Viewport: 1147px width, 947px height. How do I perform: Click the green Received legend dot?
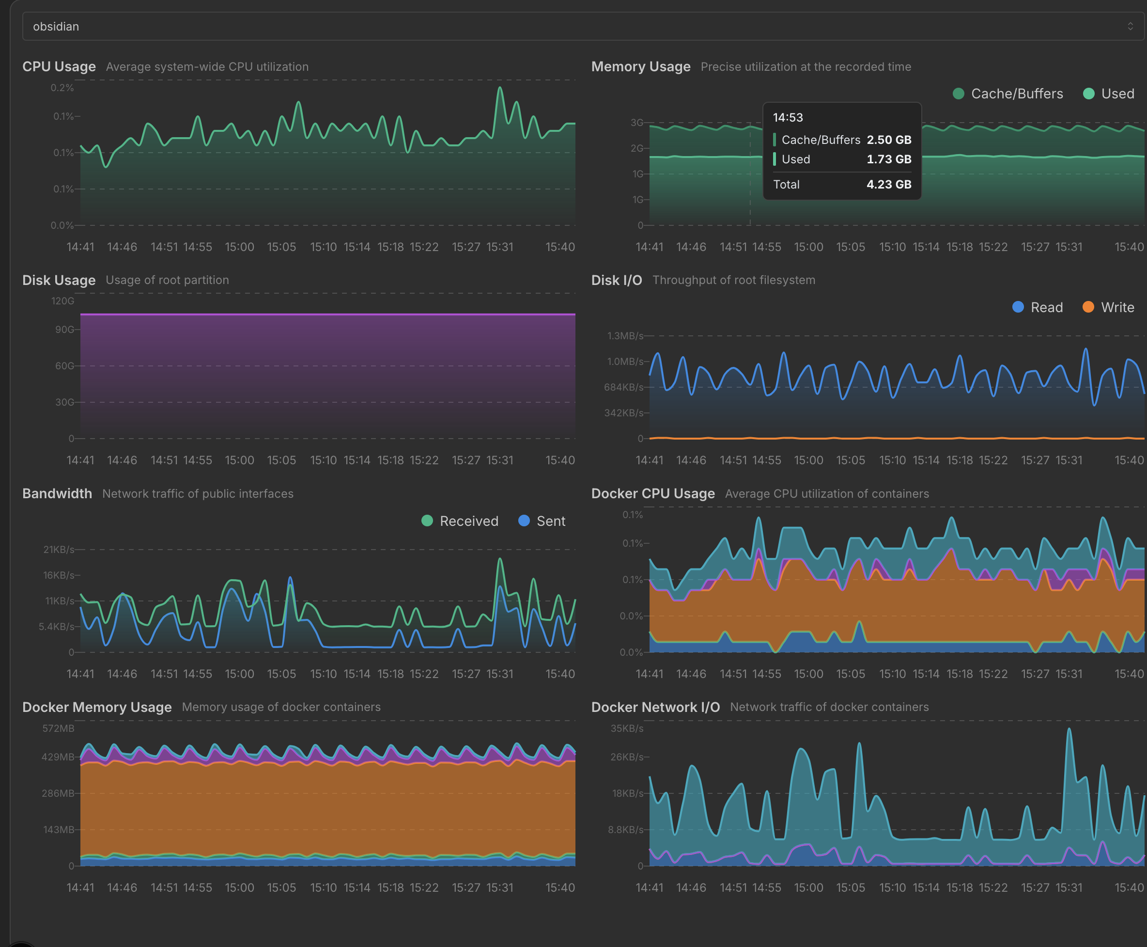[x=427, y=521]
